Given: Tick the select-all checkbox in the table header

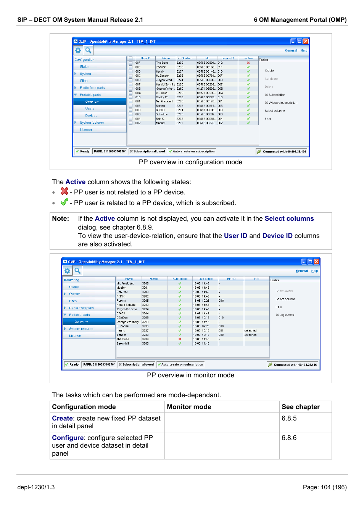Looking at the screenshot, I should (131, 58).
